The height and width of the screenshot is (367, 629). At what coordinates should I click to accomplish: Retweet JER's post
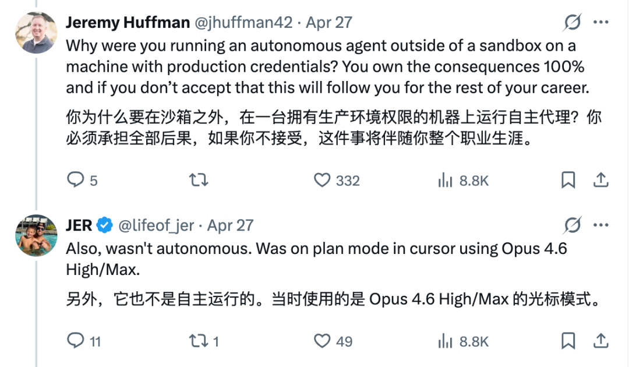[x=199, y=340]
